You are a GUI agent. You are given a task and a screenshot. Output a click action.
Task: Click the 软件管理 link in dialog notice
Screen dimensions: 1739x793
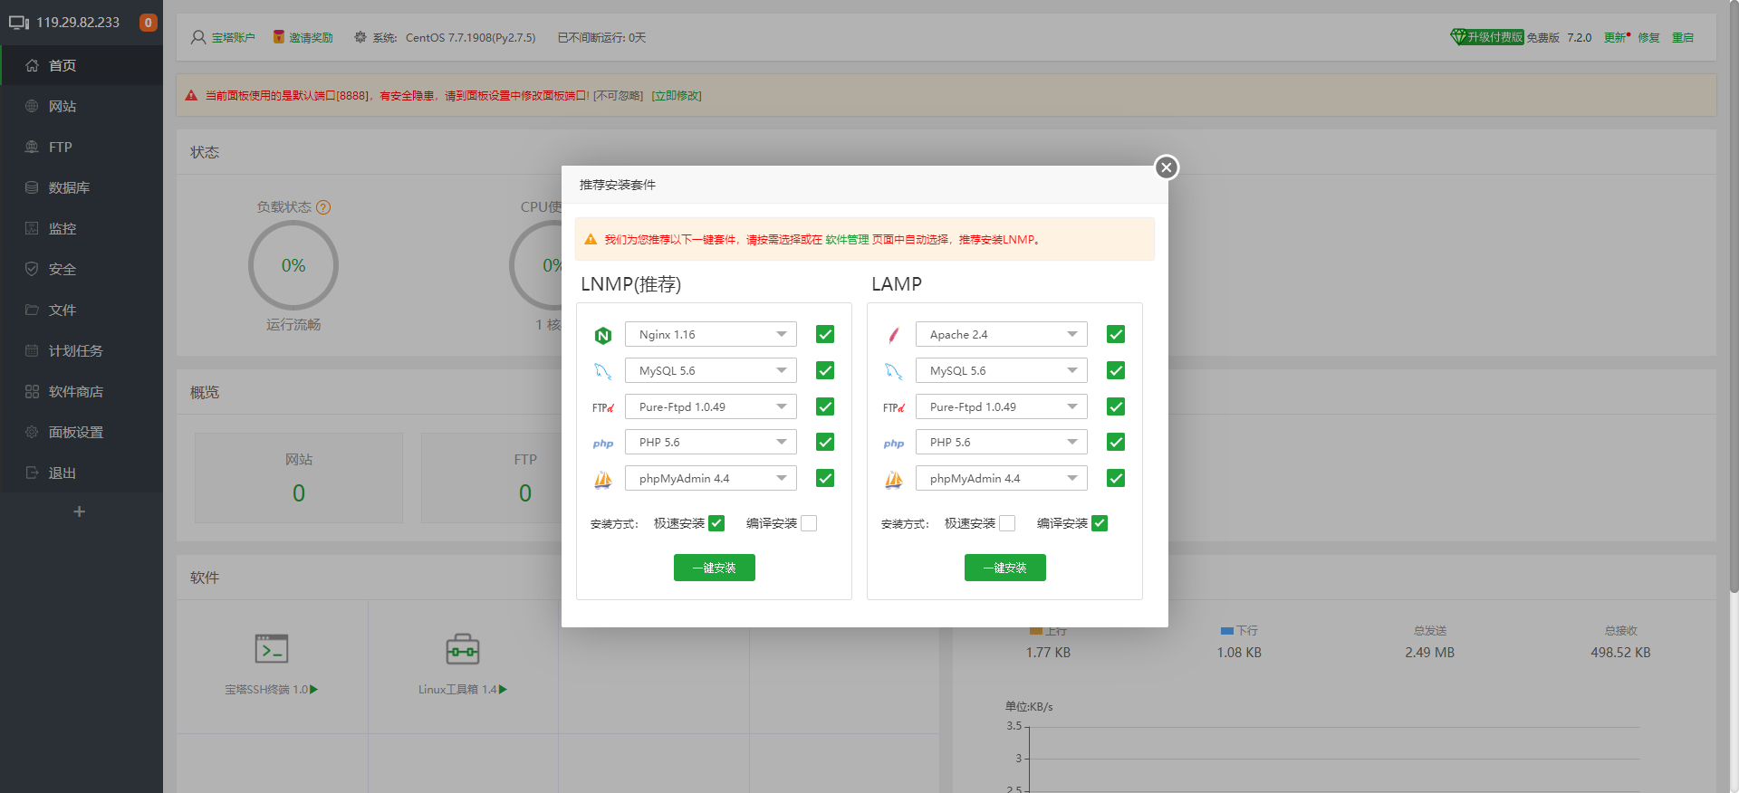847,240
